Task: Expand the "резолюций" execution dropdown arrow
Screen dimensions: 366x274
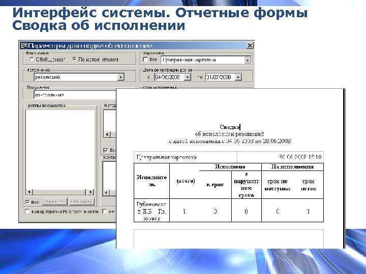Action: (120, 77)
